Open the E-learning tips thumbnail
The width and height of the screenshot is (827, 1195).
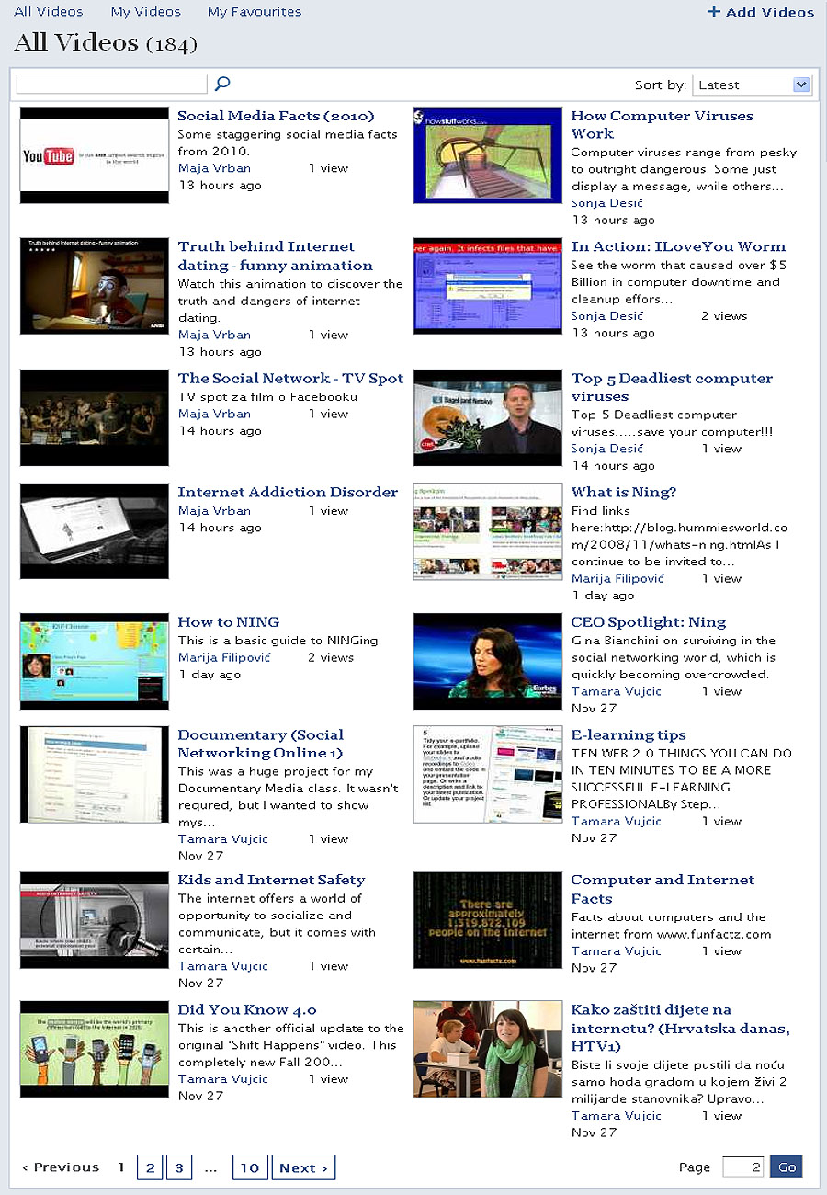(488, 775)
